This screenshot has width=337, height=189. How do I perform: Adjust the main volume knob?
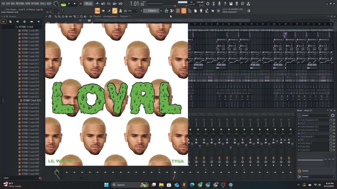tap(56, 4)
